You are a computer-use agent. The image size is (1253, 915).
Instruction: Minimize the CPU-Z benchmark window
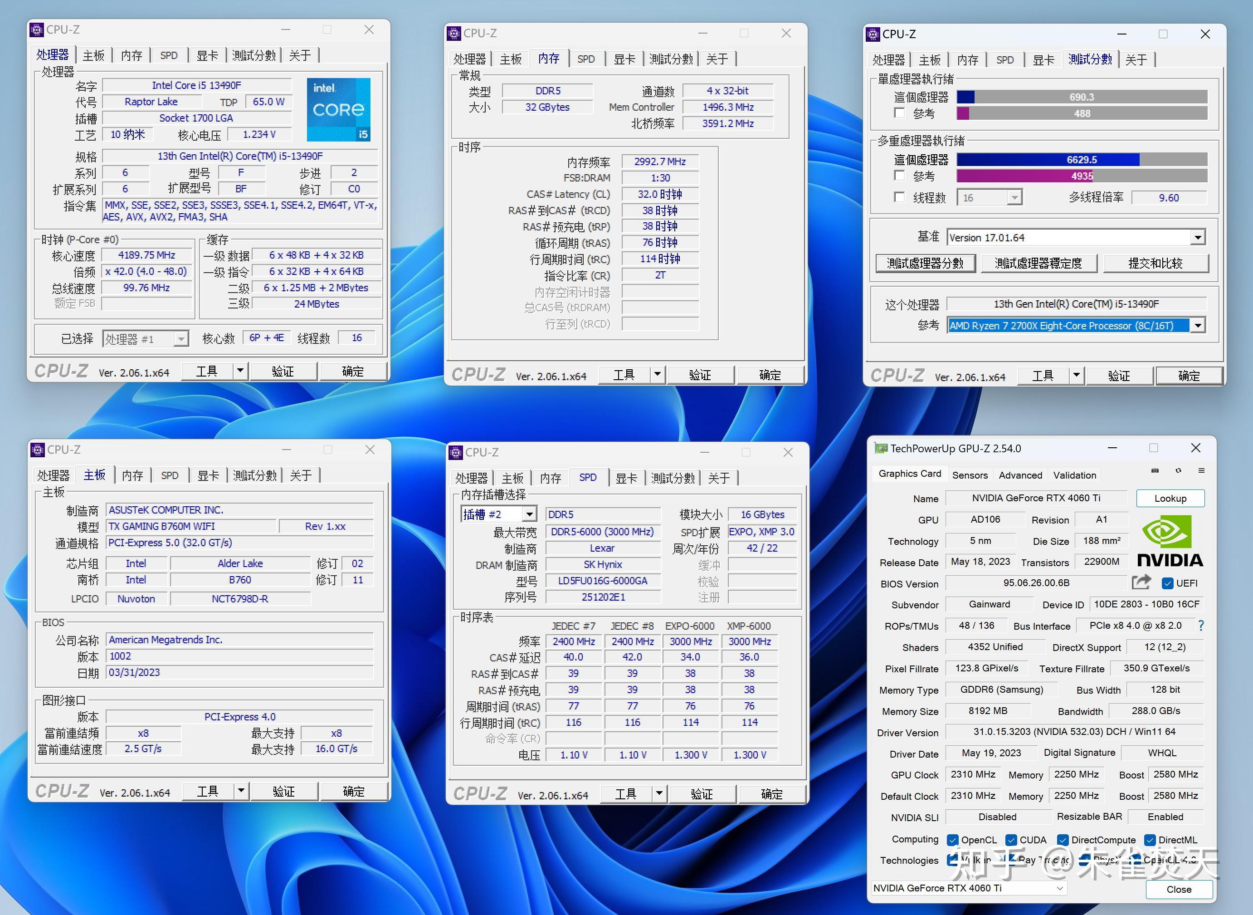point(1122,34)
